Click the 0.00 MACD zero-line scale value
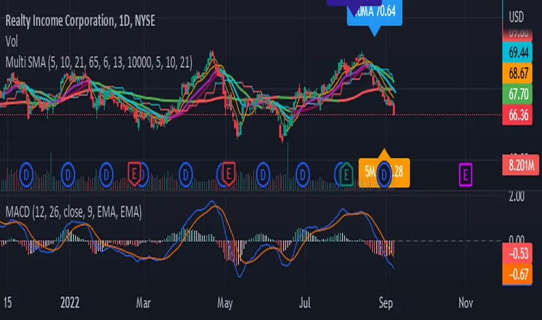The image size is (542, 320). point(516,239)
